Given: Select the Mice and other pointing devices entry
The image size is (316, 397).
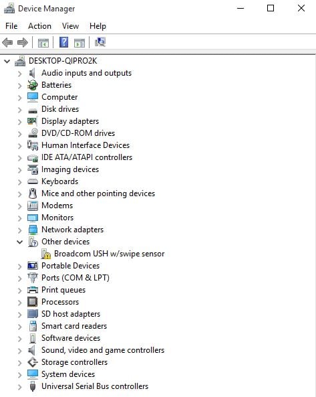Looking at the screenshot, I should [98, 193].
